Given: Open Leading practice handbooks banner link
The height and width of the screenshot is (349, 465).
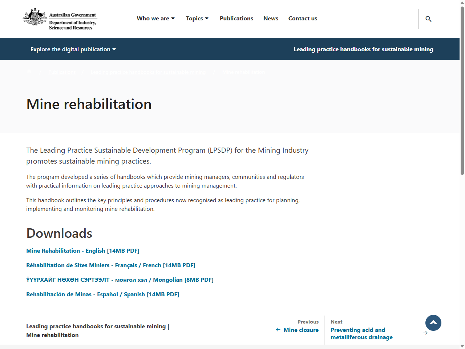Looking at the screenshot, I should coord(363,49).
